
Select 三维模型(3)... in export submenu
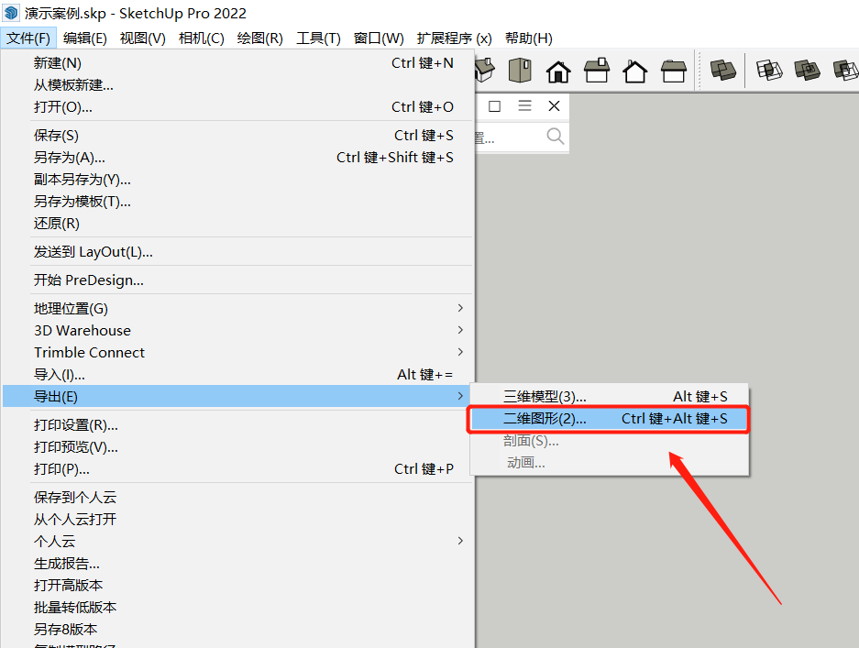click(610, 396)
